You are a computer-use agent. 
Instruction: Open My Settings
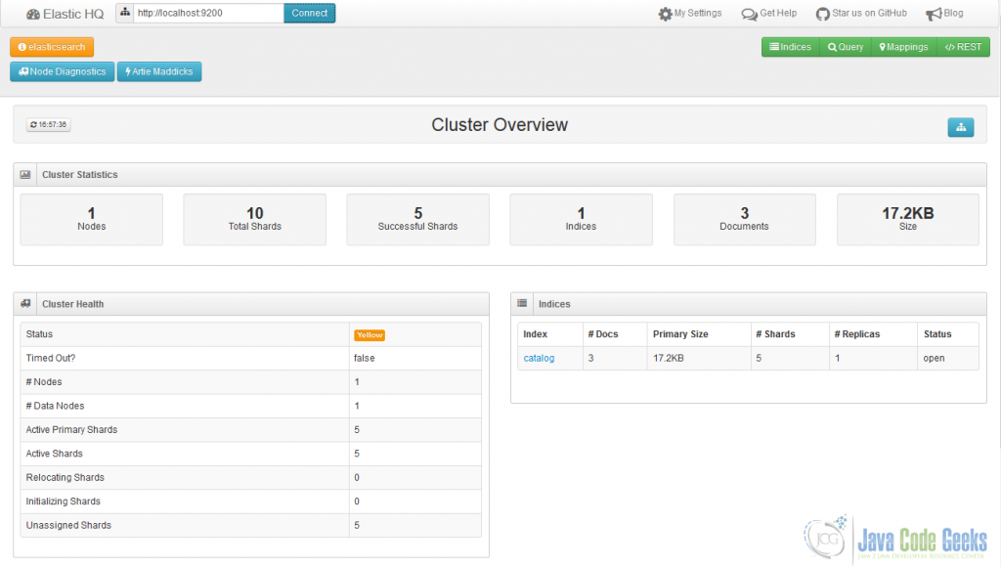(690, 14)
